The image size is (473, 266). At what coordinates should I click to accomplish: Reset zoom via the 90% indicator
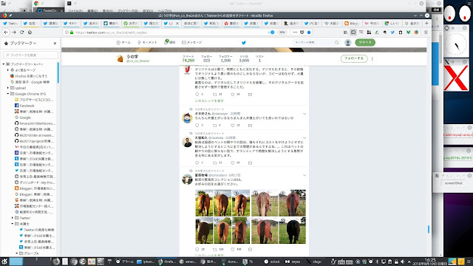[x=282, y=33]
